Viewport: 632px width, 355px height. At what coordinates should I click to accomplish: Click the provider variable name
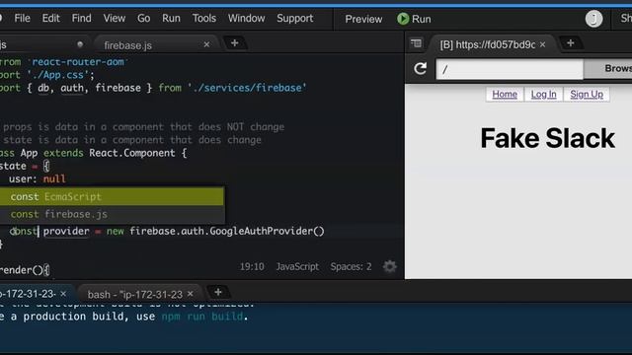[x=66, y=231]
